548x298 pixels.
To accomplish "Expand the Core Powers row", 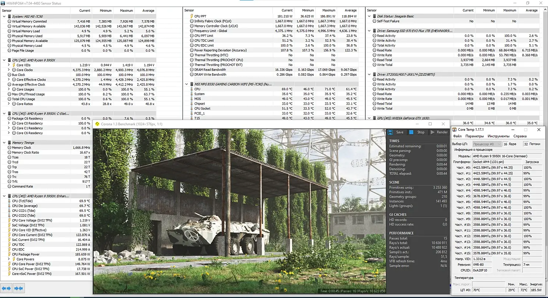I will click(9, 259).
